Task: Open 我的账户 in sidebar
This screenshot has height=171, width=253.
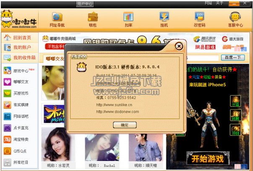Action: [20, 47]
